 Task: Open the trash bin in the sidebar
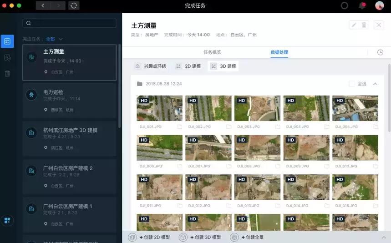(x=7, y=73)
